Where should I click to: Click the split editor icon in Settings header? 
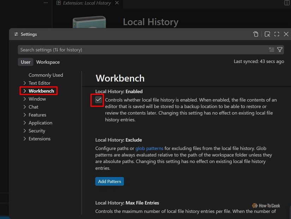267,34
